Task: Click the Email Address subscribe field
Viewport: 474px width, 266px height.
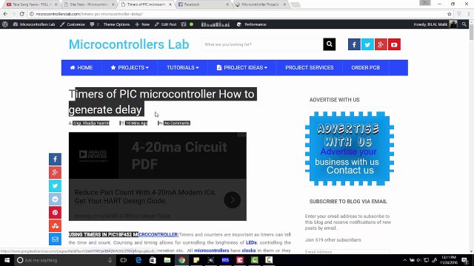Action: (347, 251)
